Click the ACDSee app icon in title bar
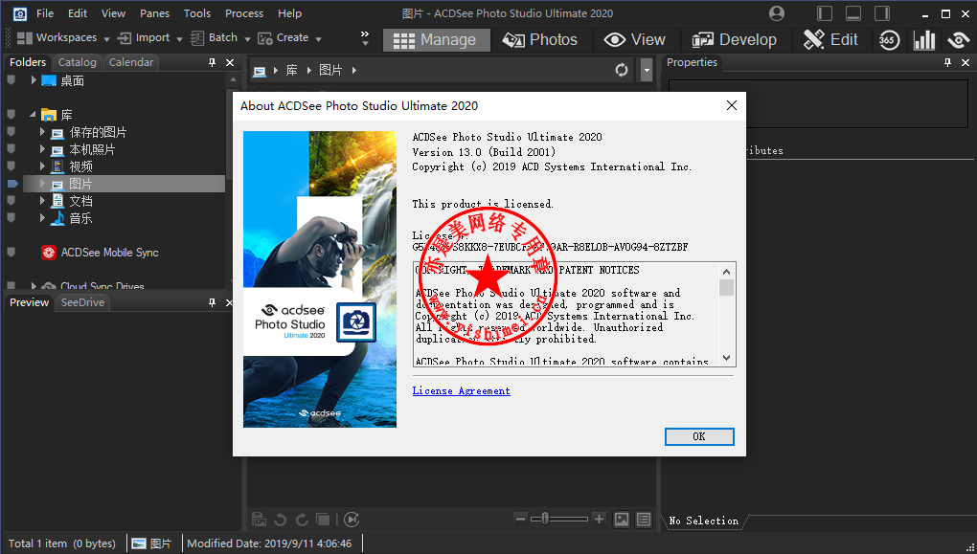The width and height of the screenshot is (977, 554). (x=20, y=13)
